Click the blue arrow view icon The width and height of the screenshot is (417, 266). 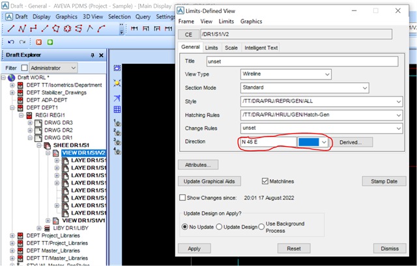(x=117, y=98)
